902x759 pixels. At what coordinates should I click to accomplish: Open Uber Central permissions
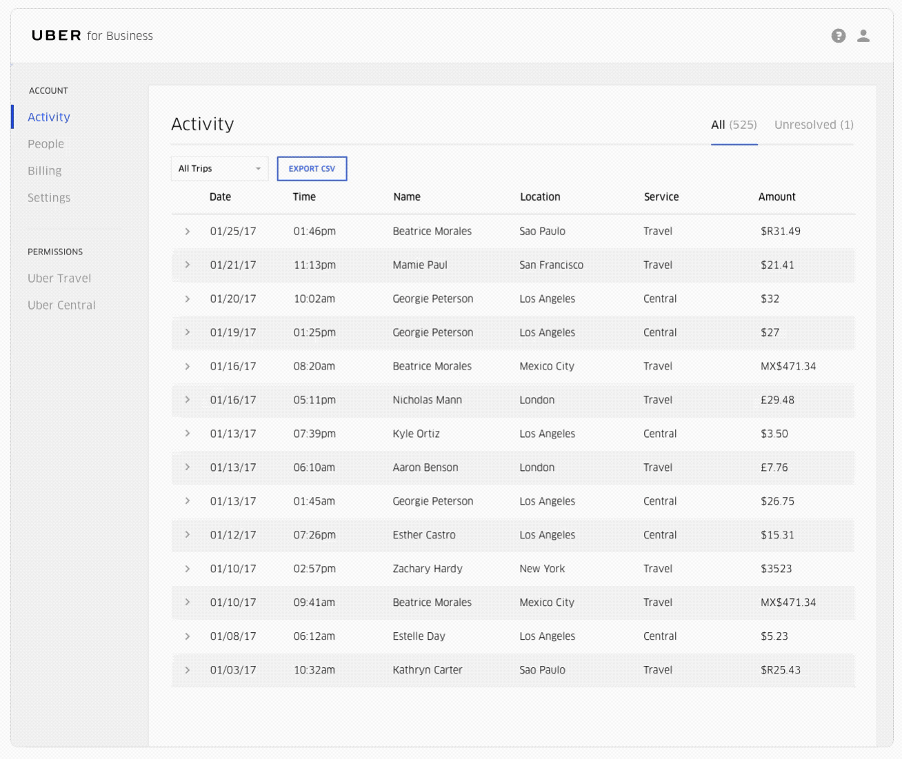(x=61, y=305)
